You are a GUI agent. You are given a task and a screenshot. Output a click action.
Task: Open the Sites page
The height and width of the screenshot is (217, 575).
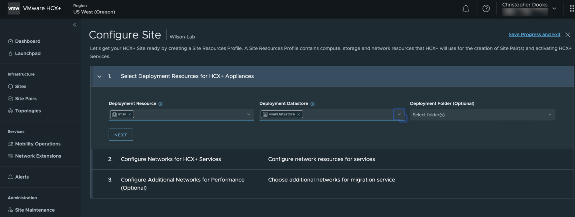coord(20,87)
